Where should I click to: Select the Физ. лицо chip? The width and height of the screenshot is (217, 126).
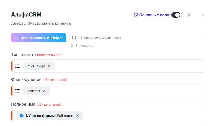[36, 66]
